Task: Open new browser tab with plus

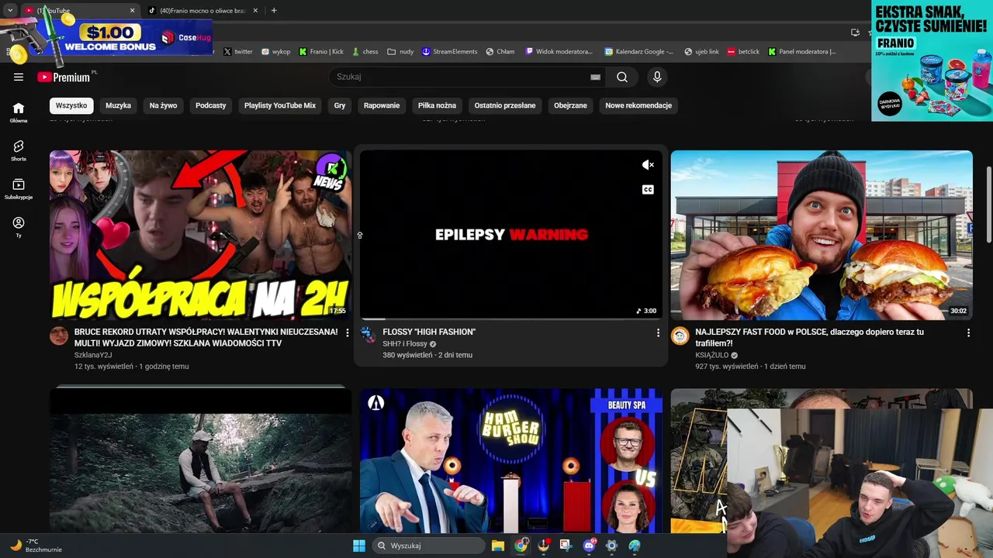Action: 274,10
